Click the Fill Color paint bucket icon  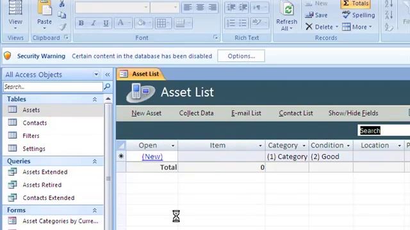pyautogui.click(x=141, y=23)
